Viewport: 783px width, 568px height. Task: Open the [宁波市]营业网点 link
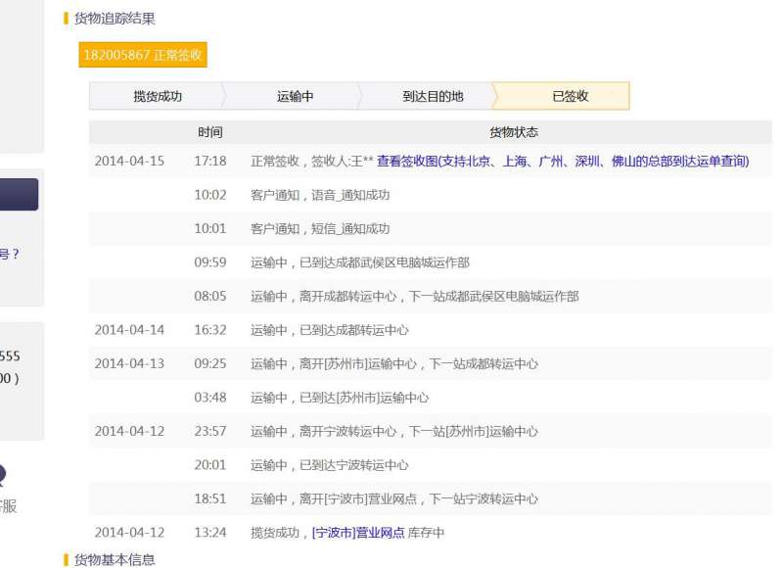[358, 533]
